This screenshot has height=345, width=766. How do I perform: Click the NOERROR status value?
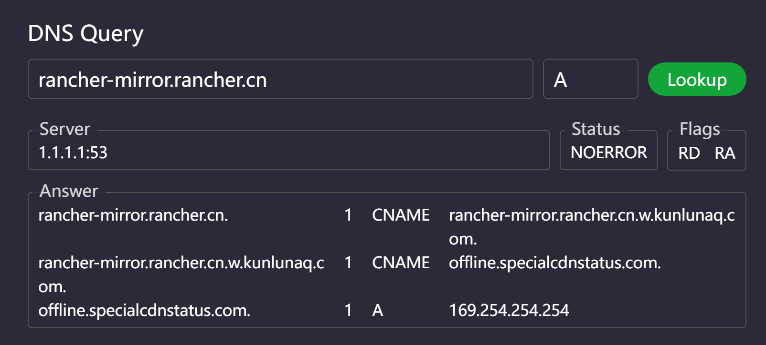tap(609, 152)
